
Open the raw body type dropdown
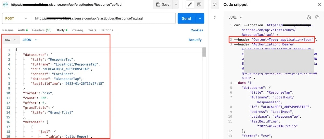click(x=11, y=40)
